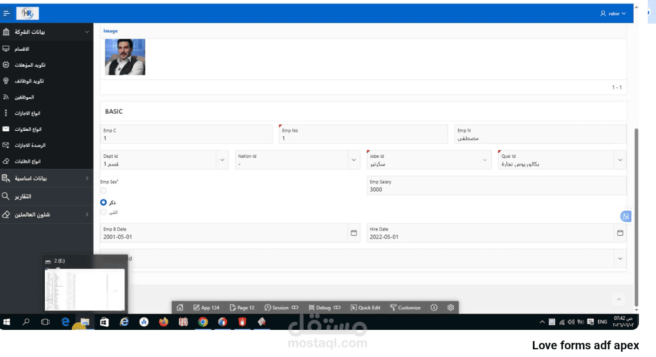
Task: Open the الرصدة الاجازات sidebar icon
Action: coord(6,145)
